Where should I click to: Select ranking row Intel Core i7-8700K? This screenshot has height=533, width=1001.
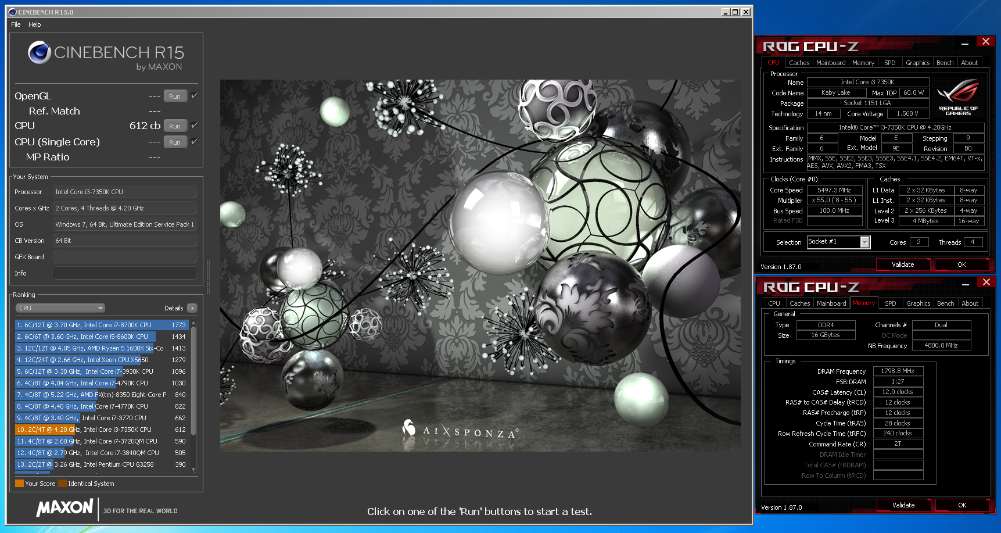click(101, 325)
